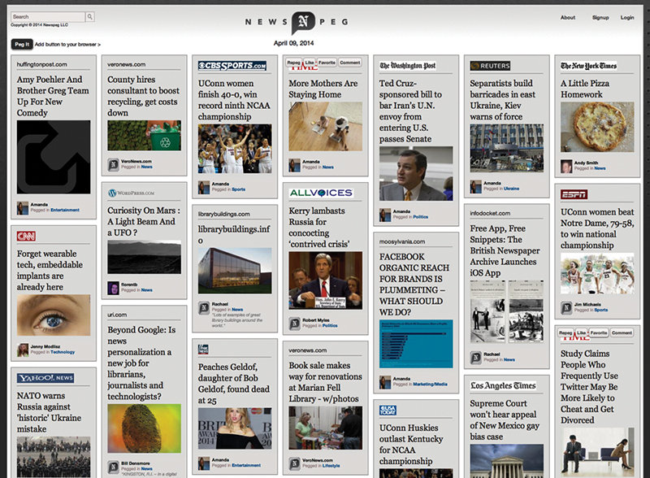Click Favorite on Study Claims card
The height and width of the screenshot is (478, 650).
coord(599,332)
